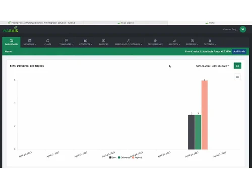The width and height of the screenshot is (252, 189).
Task: Click the WABAIS logo
Action: (x=10, y=30)
